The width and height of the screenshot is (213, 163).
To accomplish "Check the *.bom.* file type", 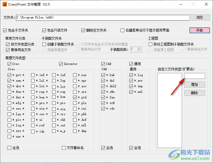I will [33, 98].
